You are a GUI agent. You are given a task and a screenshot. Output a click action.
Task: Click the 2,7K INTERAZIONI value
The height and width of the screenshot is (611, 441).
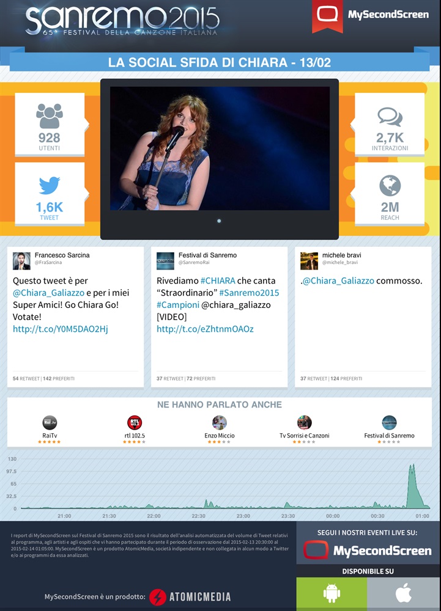tap(390, 138)
